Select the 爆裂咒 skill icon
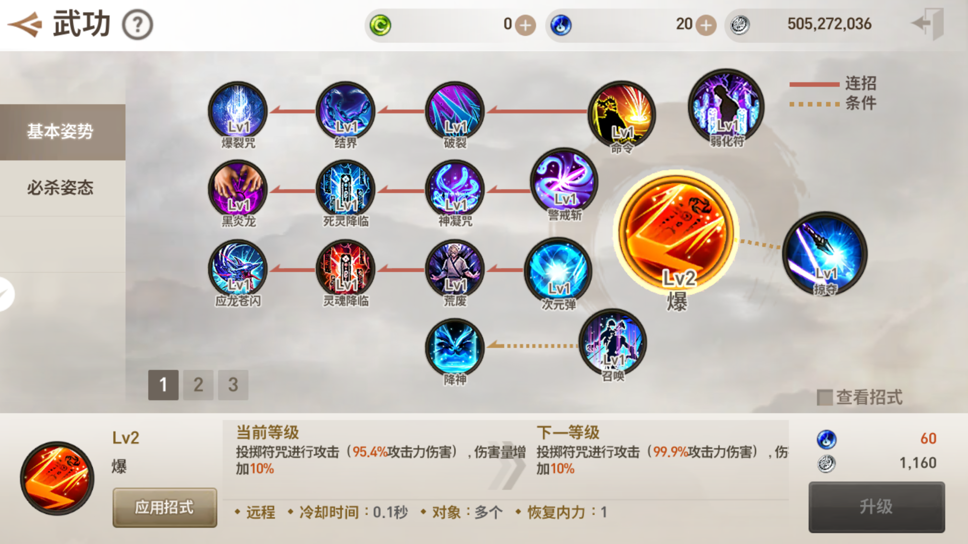Viewport: 968px width, 544px height. [x=238, y=111]
